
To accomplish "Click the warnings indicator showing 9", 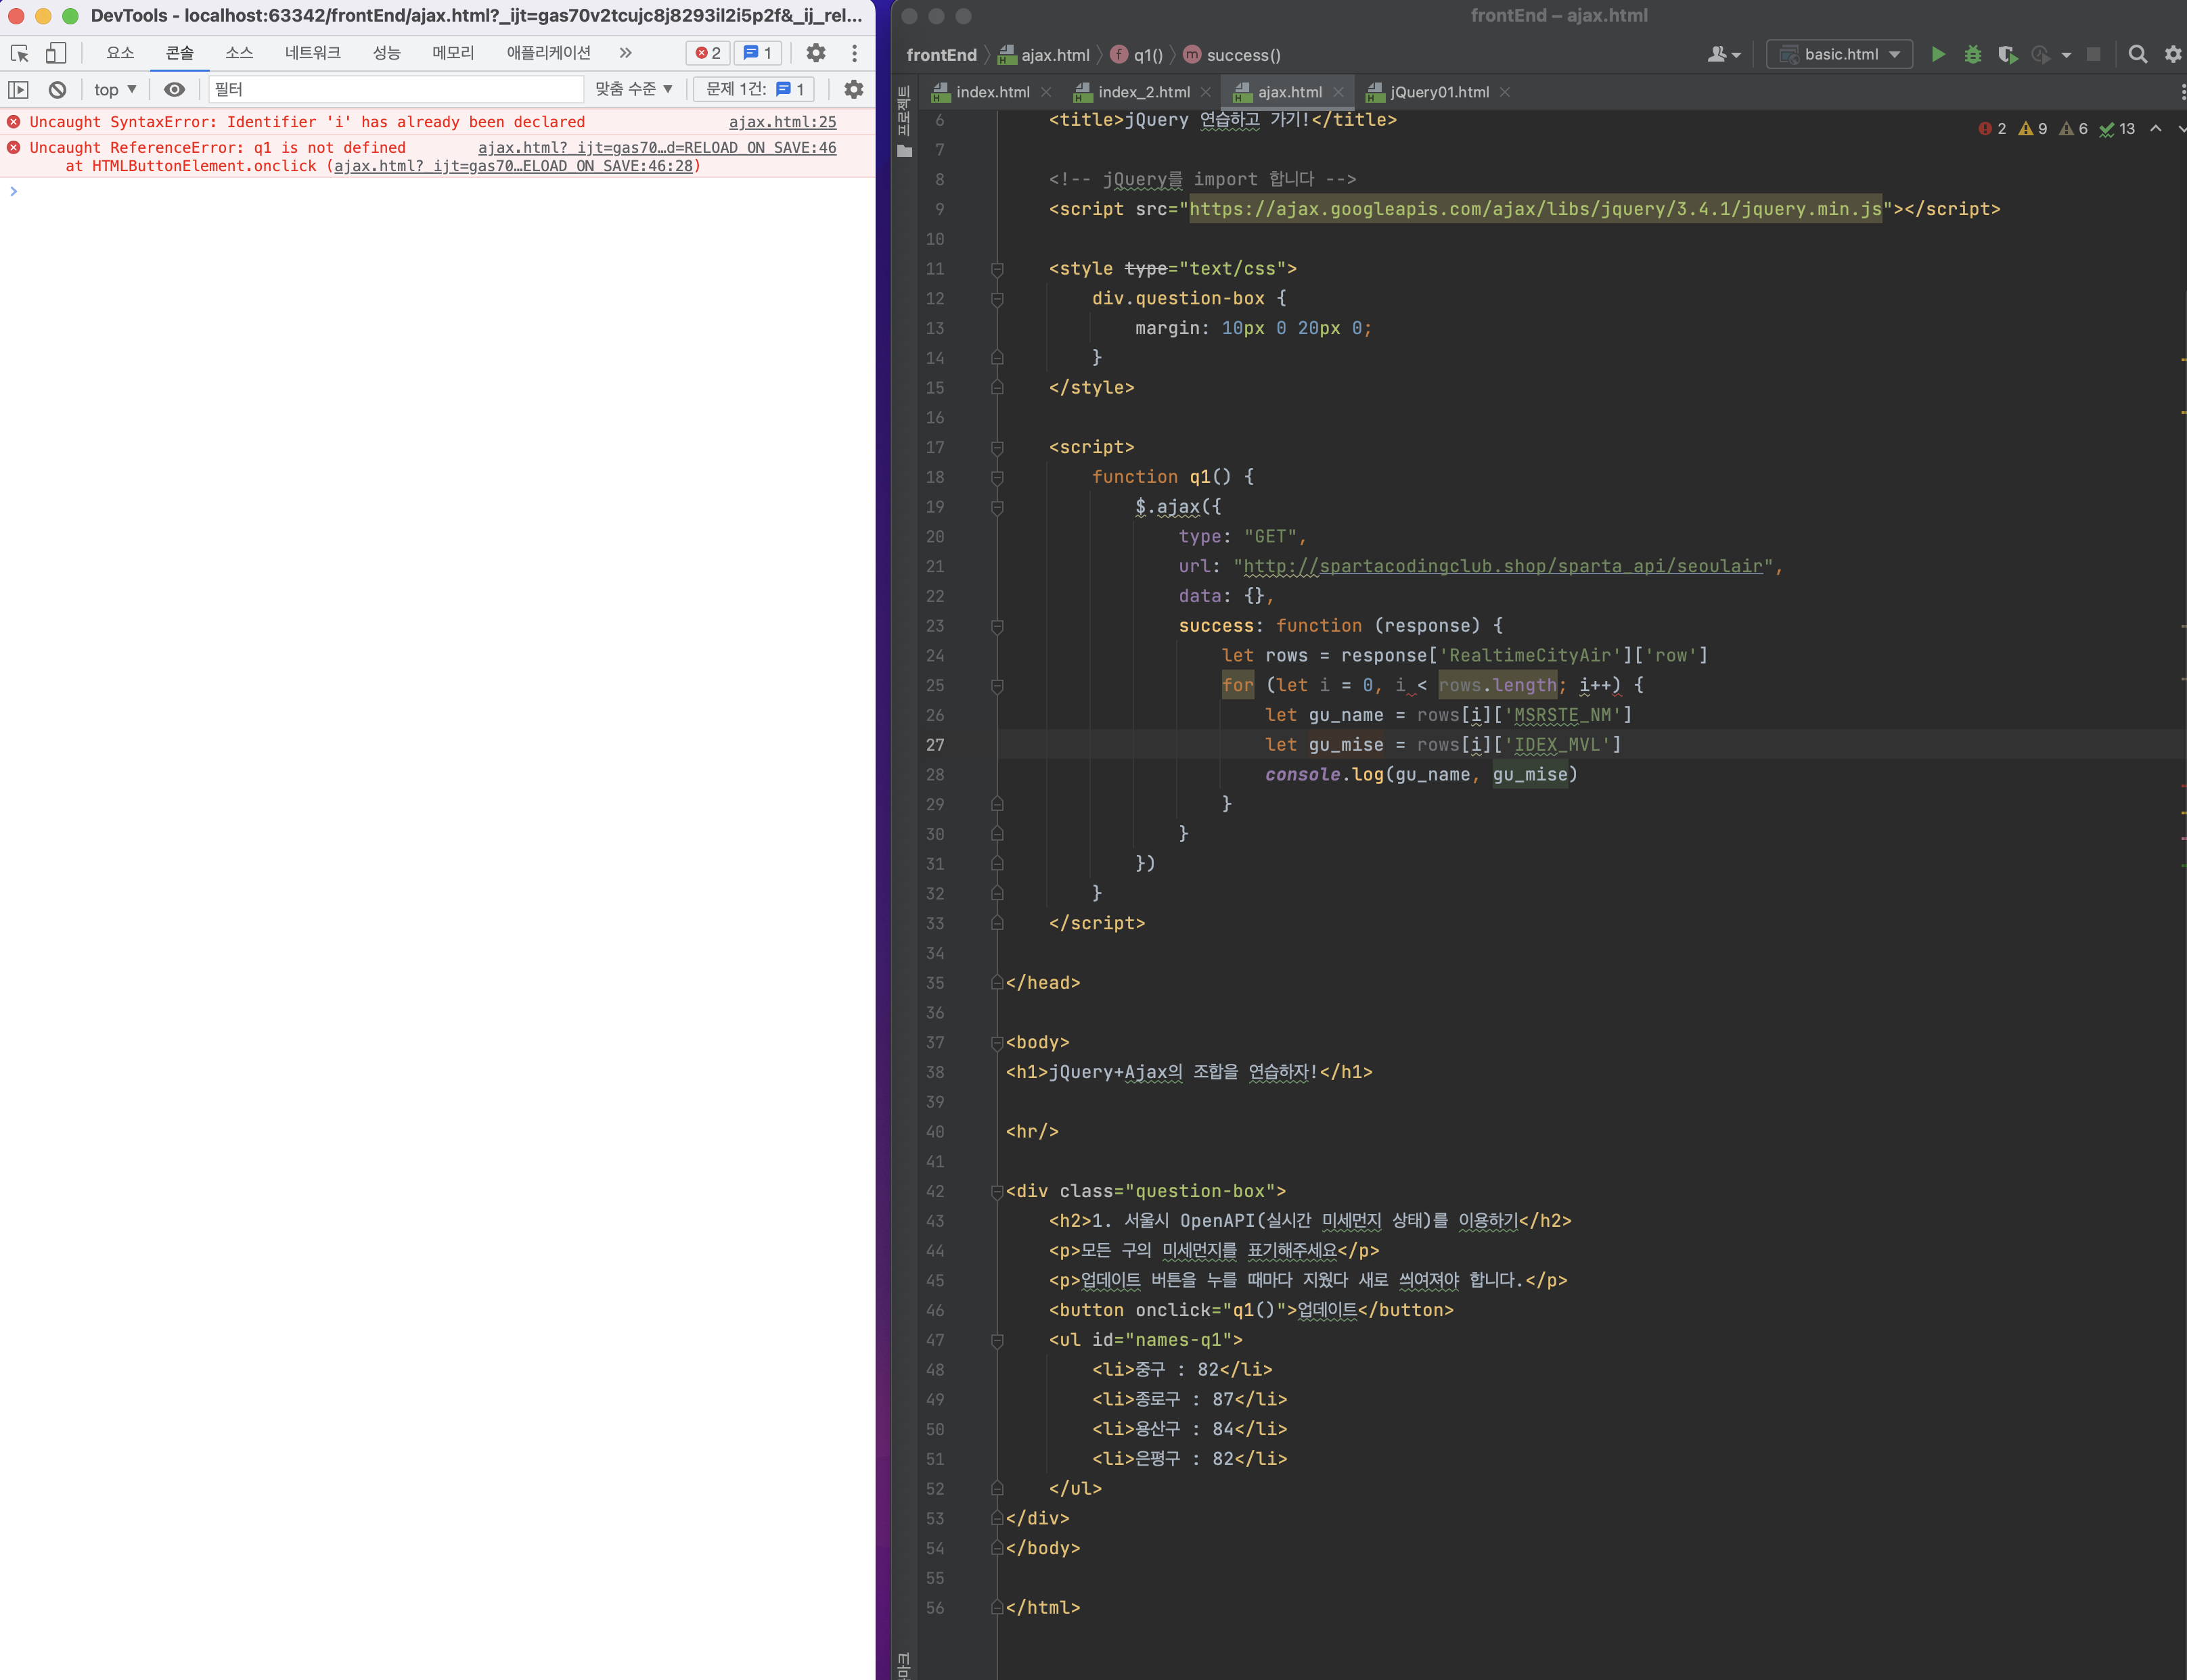I will 2033,129.
